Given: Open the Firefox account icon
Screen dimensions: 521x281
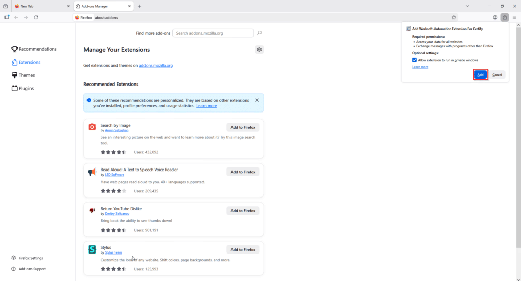Looking at the screenshot, I should coord(495,18).
